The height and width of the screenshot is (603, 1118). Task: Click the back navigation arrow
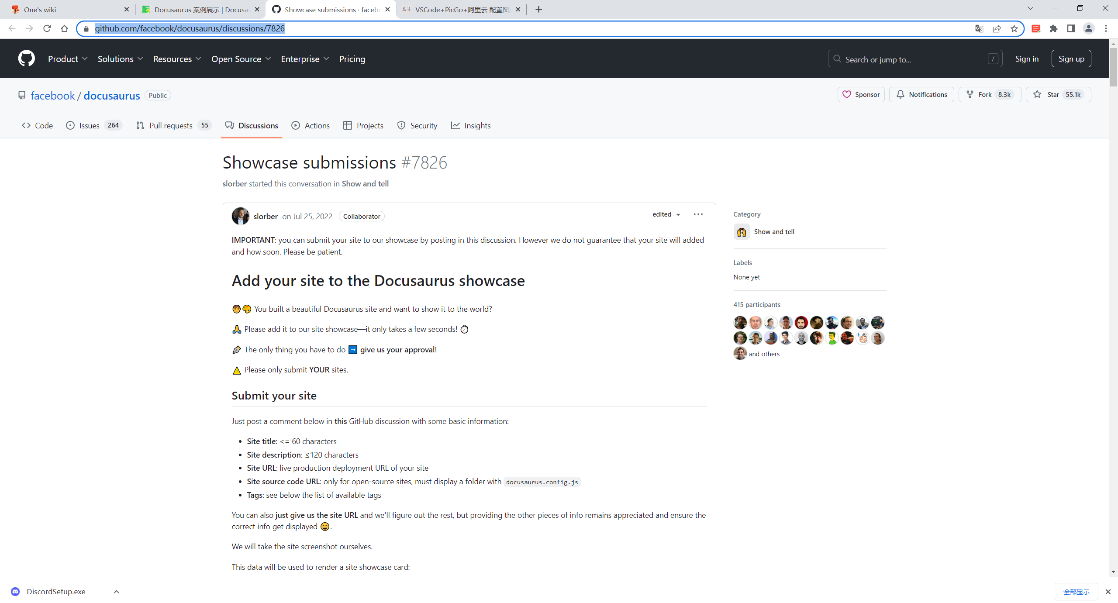[x=12, y=28]
